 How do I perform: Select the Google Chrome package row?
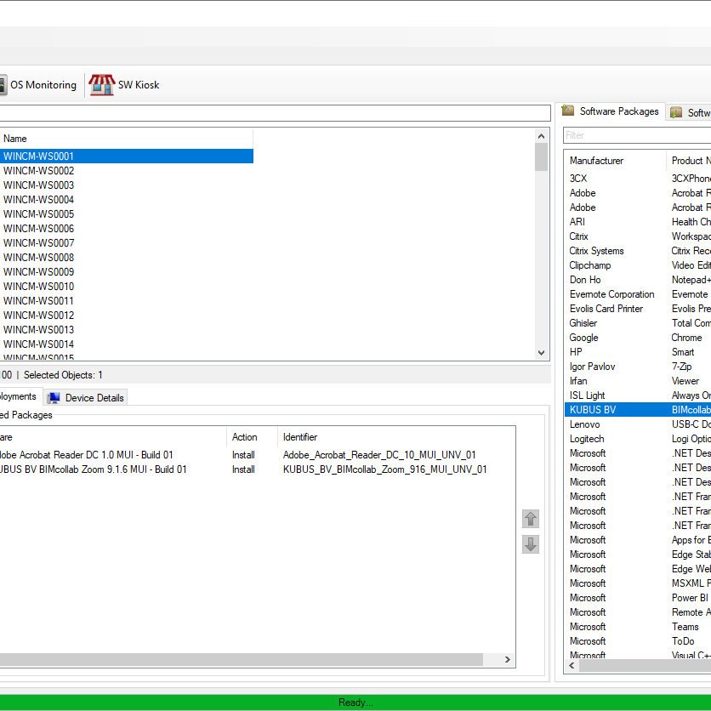pos(638,338)
